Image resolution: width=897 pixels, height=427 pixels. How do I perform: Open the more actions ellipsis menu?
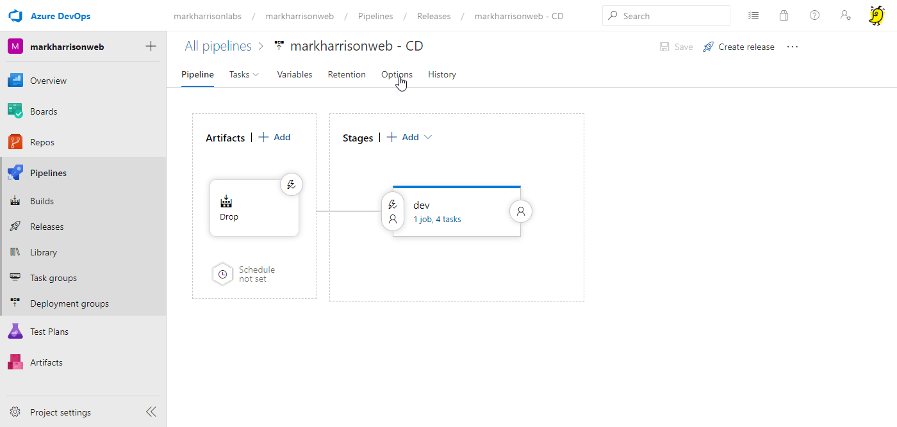[x=793, y=47]
